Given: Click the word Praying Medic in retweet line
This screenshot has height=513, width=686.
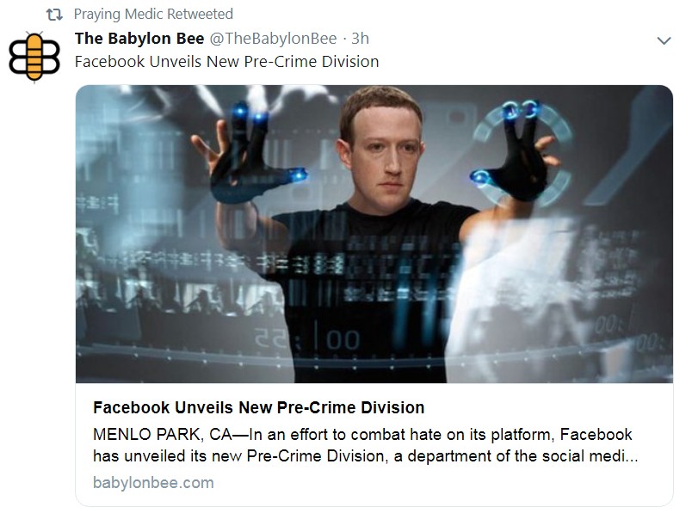Looking at the screenshot, I should click(x=118, y=14).
